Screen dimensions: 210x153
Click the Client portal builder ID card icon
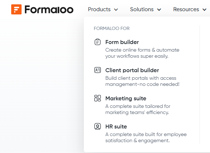pyautogui.click(x=98, y=70)
